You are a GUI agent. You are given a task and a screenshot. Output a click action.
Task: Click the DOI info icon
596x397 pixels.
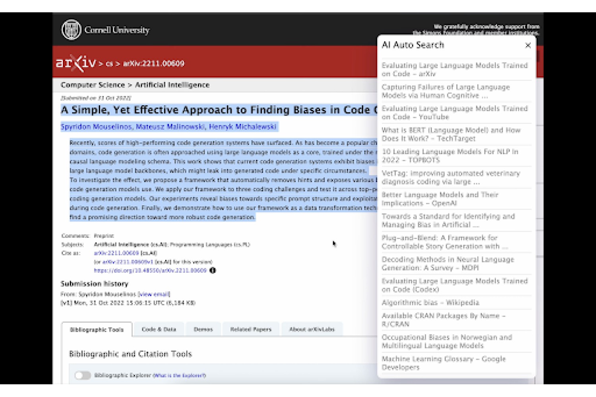point(213,270)
